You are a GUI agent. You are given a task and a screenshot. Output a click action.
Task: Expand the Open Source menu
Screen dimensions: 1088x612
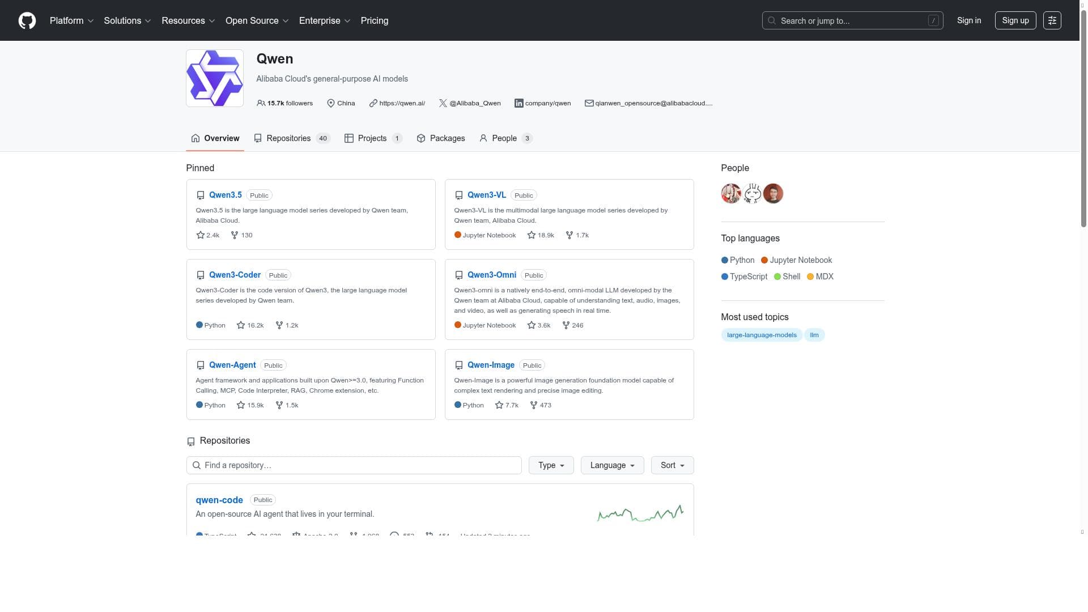257,20
